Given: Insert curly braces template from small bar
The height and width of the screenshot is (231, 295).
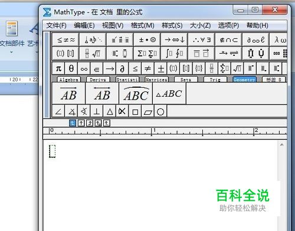Looking at the screenshot, I should click(199, 68).
